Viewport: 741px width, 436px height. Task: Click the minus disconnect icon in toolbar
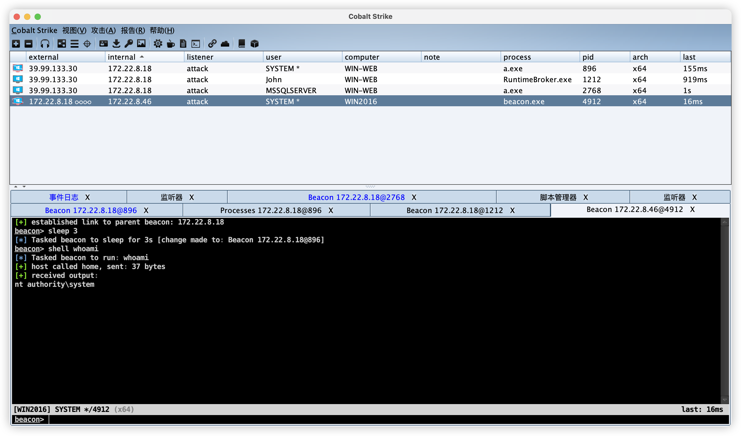[x=29, y=44]
